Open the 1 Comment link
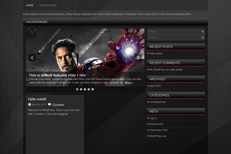 point(58,104)
